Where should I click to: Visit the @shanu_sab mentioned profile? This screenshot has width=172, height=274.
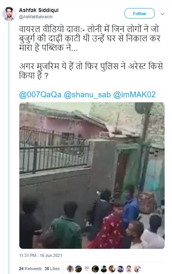87,95
